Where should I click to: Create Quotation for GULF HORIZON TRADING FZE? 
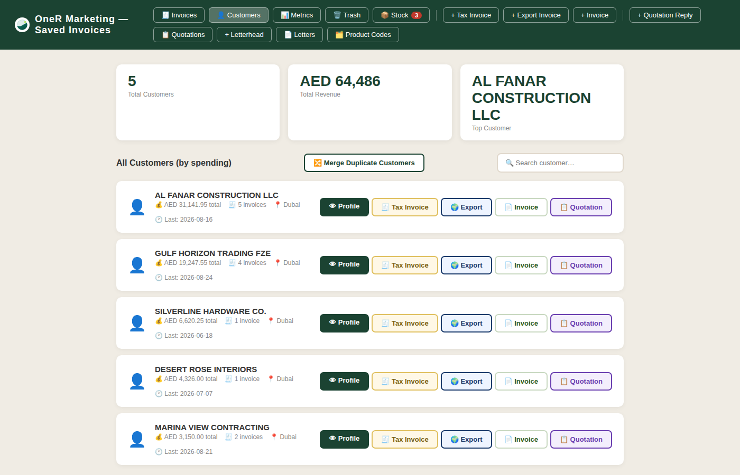click(x=581, y=265)
